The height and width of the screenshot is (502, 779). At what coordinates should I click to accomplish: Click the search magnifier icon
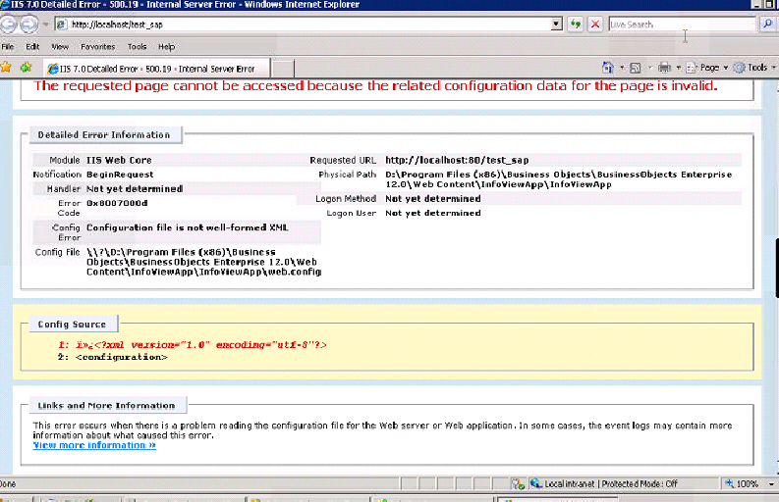(768, 24)
